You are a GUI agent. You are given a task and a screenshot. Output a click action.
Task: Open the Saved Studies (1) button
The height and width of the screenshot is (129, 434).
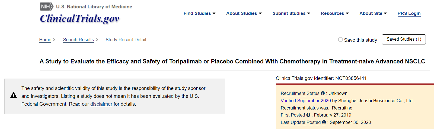click(404, 39)
